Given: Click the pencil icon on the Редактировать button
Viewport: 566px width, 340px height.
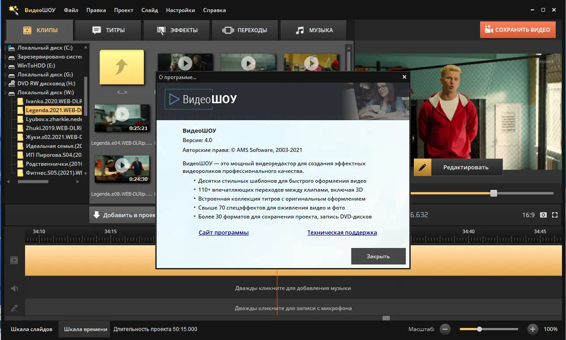Looking at the screenshot, I should click(x=422, y=167).
